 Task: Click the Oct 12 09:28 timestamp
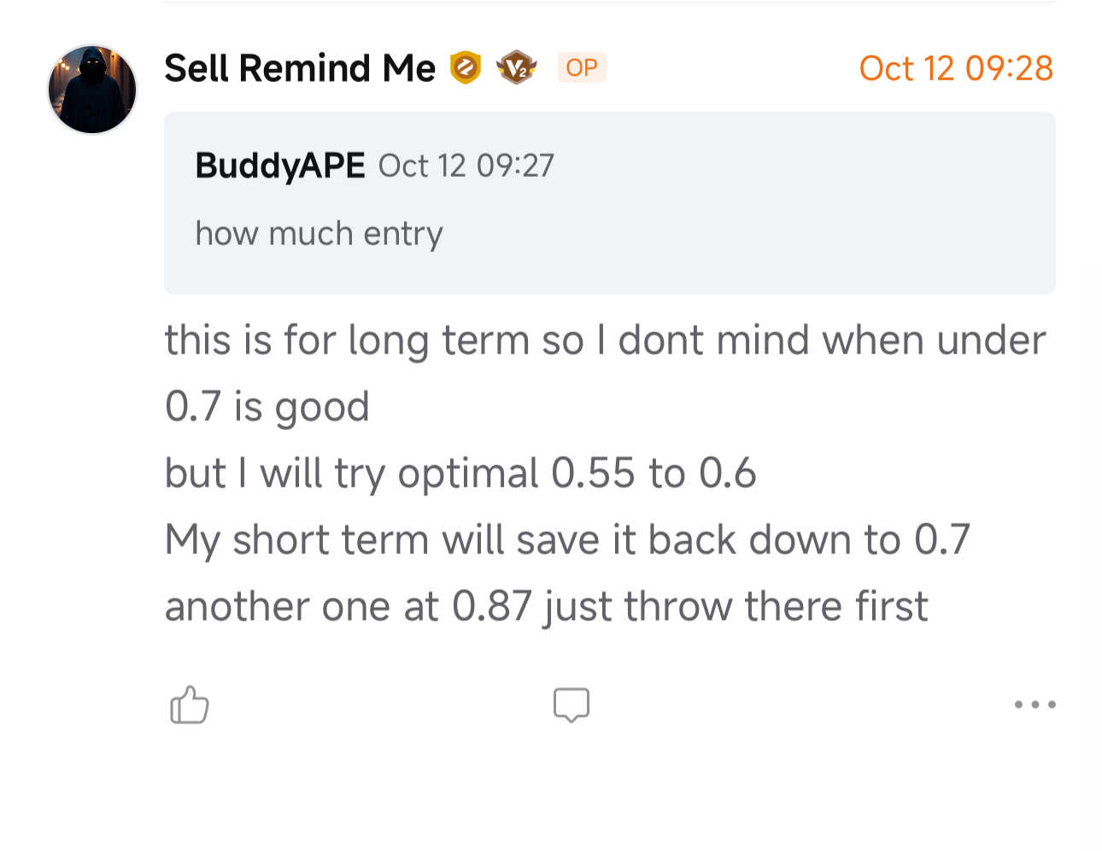955,68
